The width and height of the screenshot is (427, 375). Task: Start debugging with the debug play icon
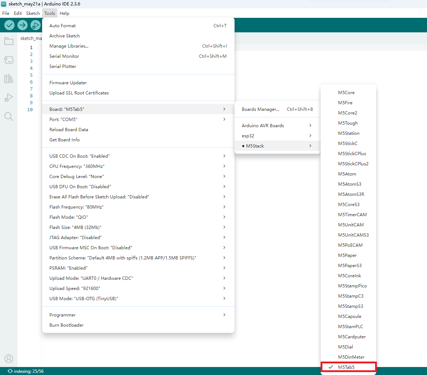point(36,25)
